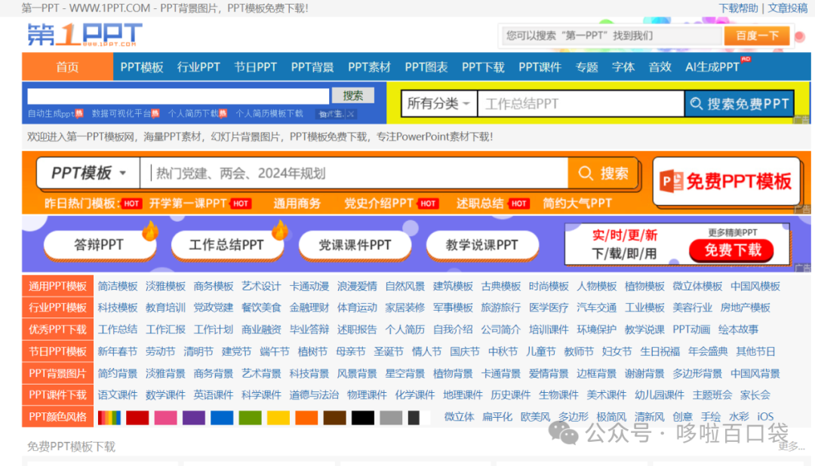Expand the PPT模板 dropdown in search bar

coord(87,173)
